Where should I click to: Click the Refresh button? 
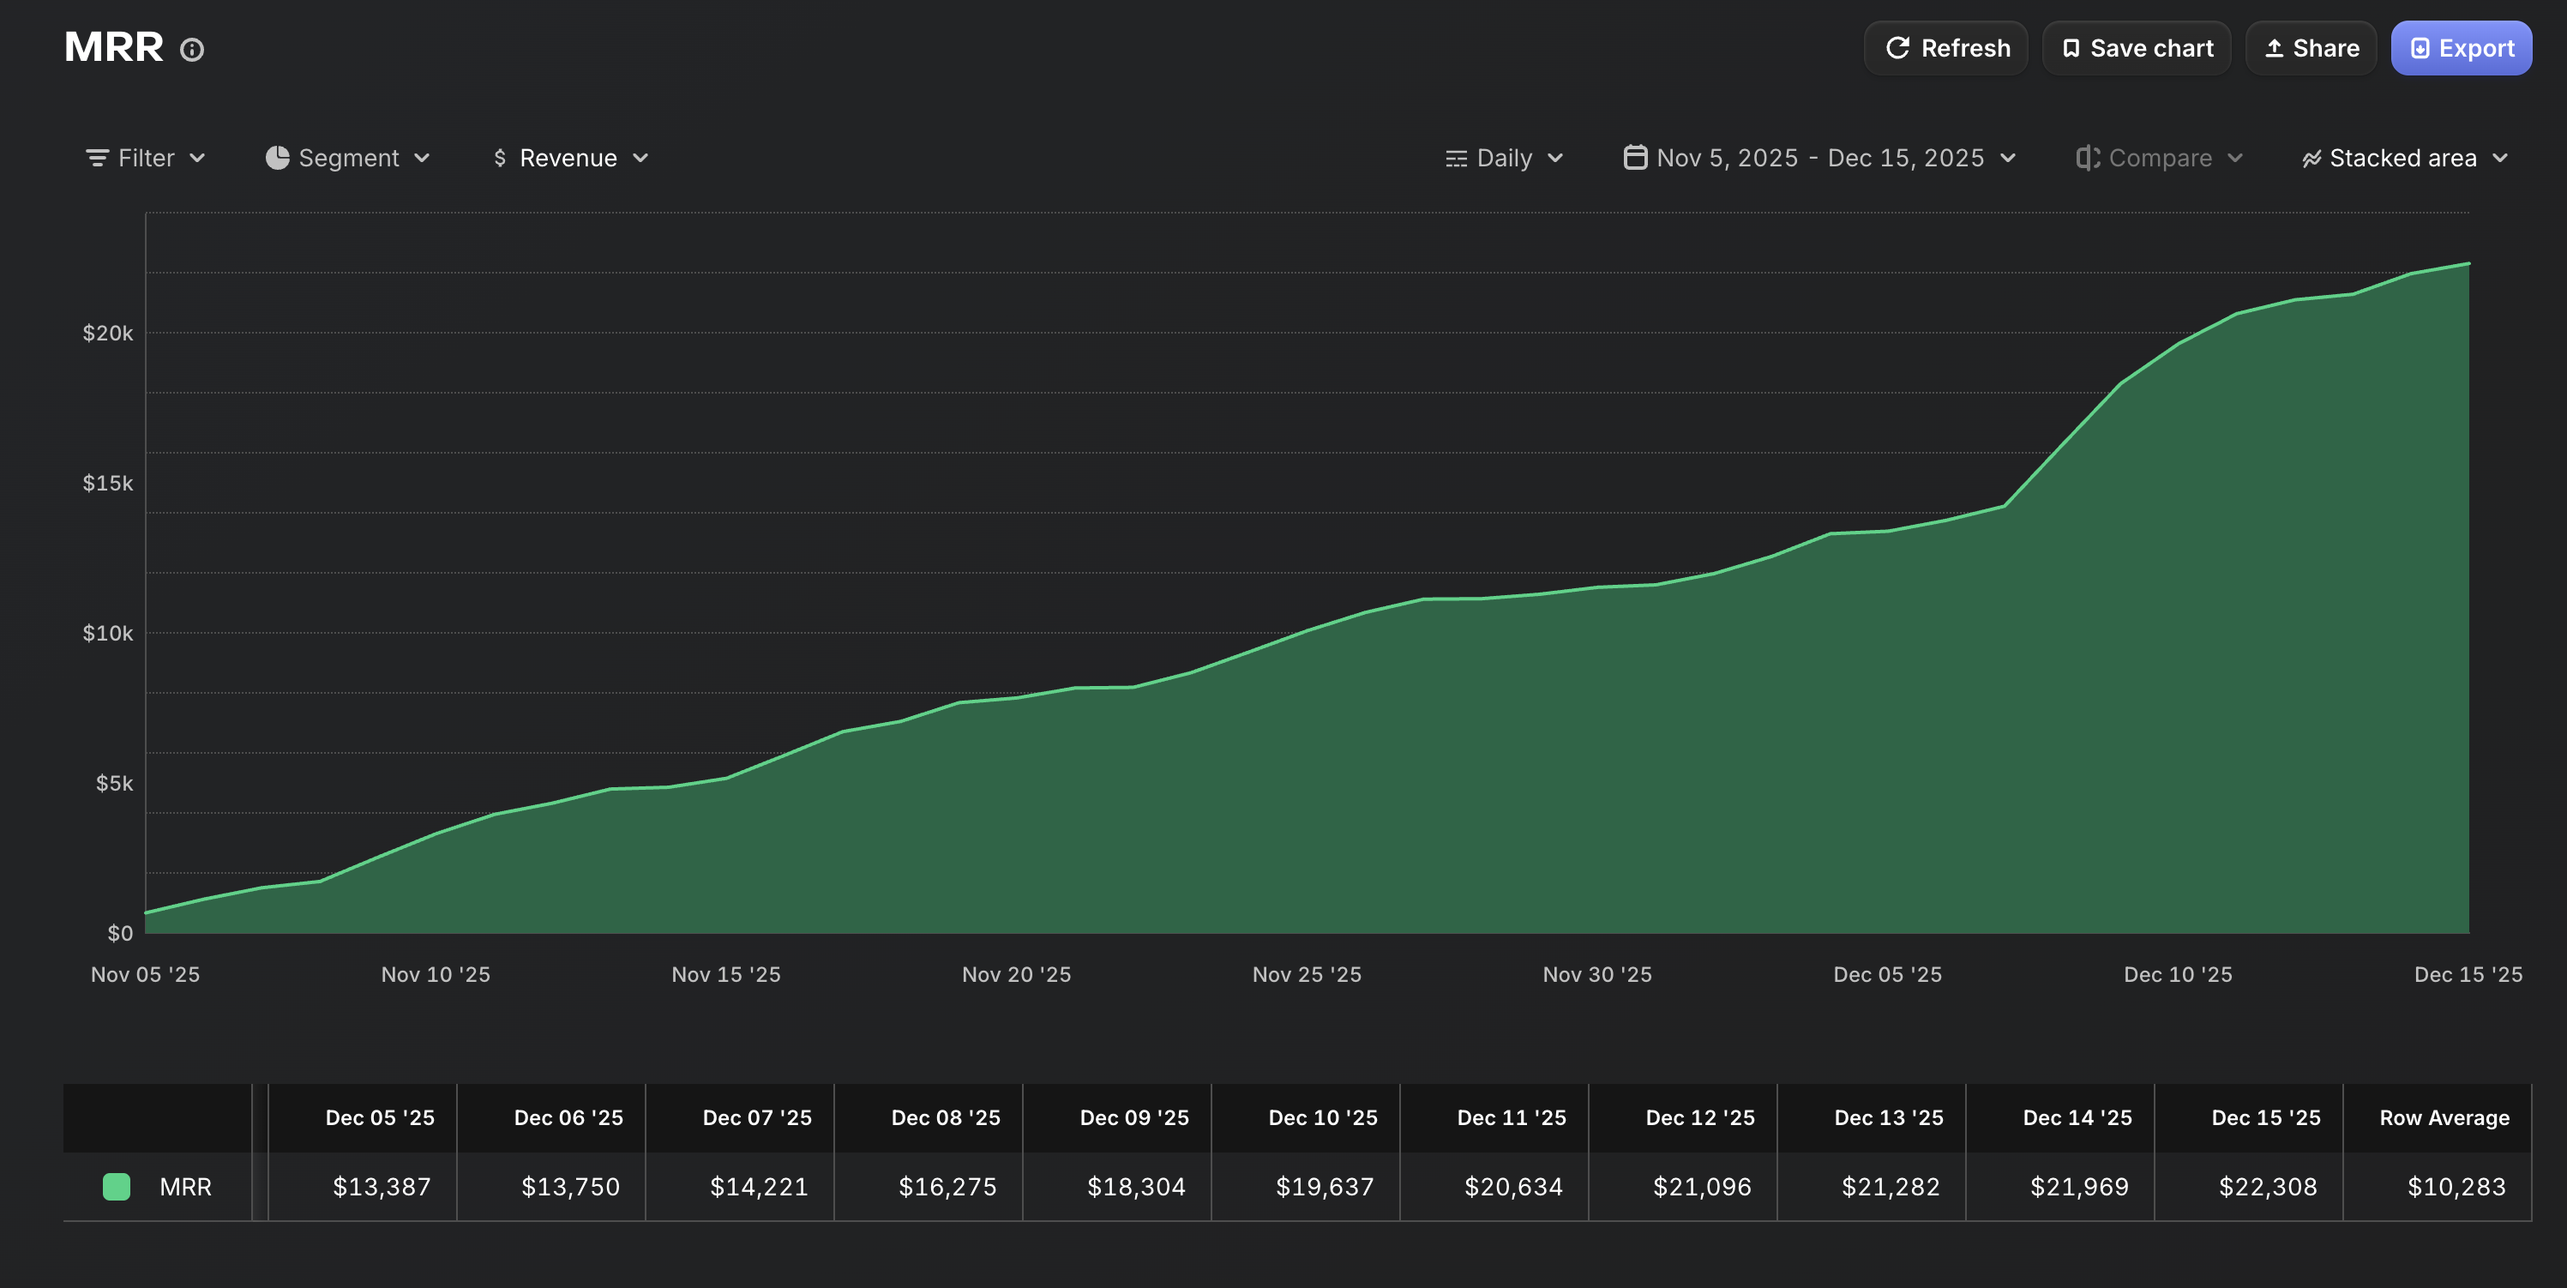(x=1945, y=47)
